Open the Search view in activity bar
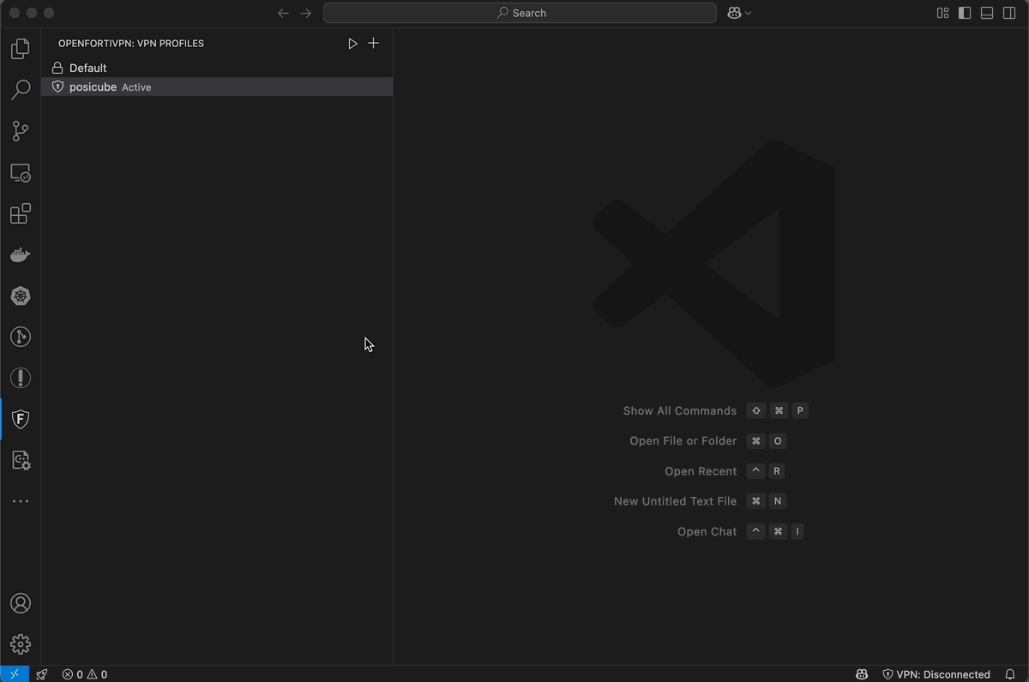 (21, 90)
